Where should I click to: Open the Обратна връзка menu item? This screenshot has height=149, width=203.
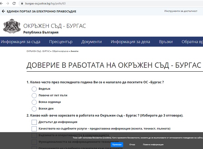click(192, 42)
